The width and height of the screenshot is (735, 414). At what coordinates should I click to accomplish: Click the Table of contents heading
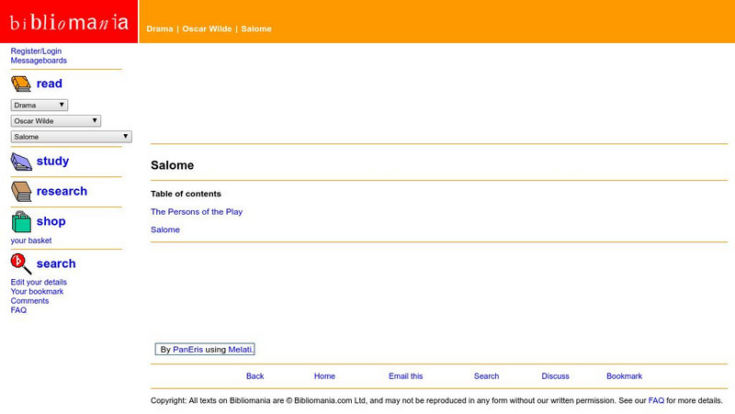tap(186, 194)
